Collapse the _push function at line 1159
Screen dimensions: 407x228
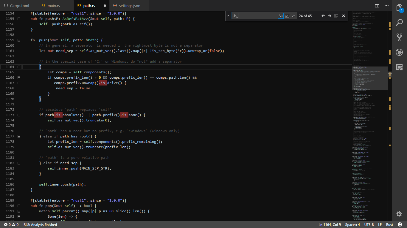(18, 40)
